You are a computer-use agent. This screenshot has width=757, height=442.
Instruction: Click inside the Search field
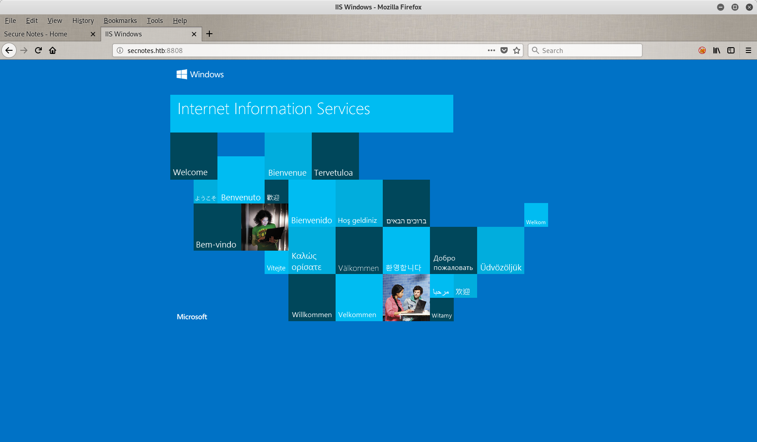point(584,50)
